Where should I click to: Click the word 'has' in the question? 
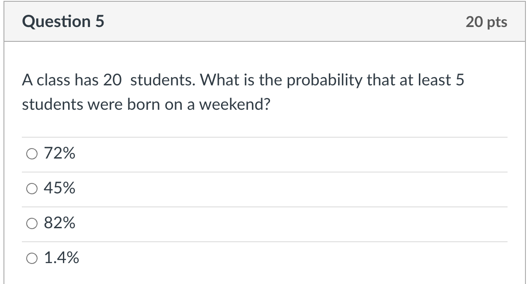(88, 80)
